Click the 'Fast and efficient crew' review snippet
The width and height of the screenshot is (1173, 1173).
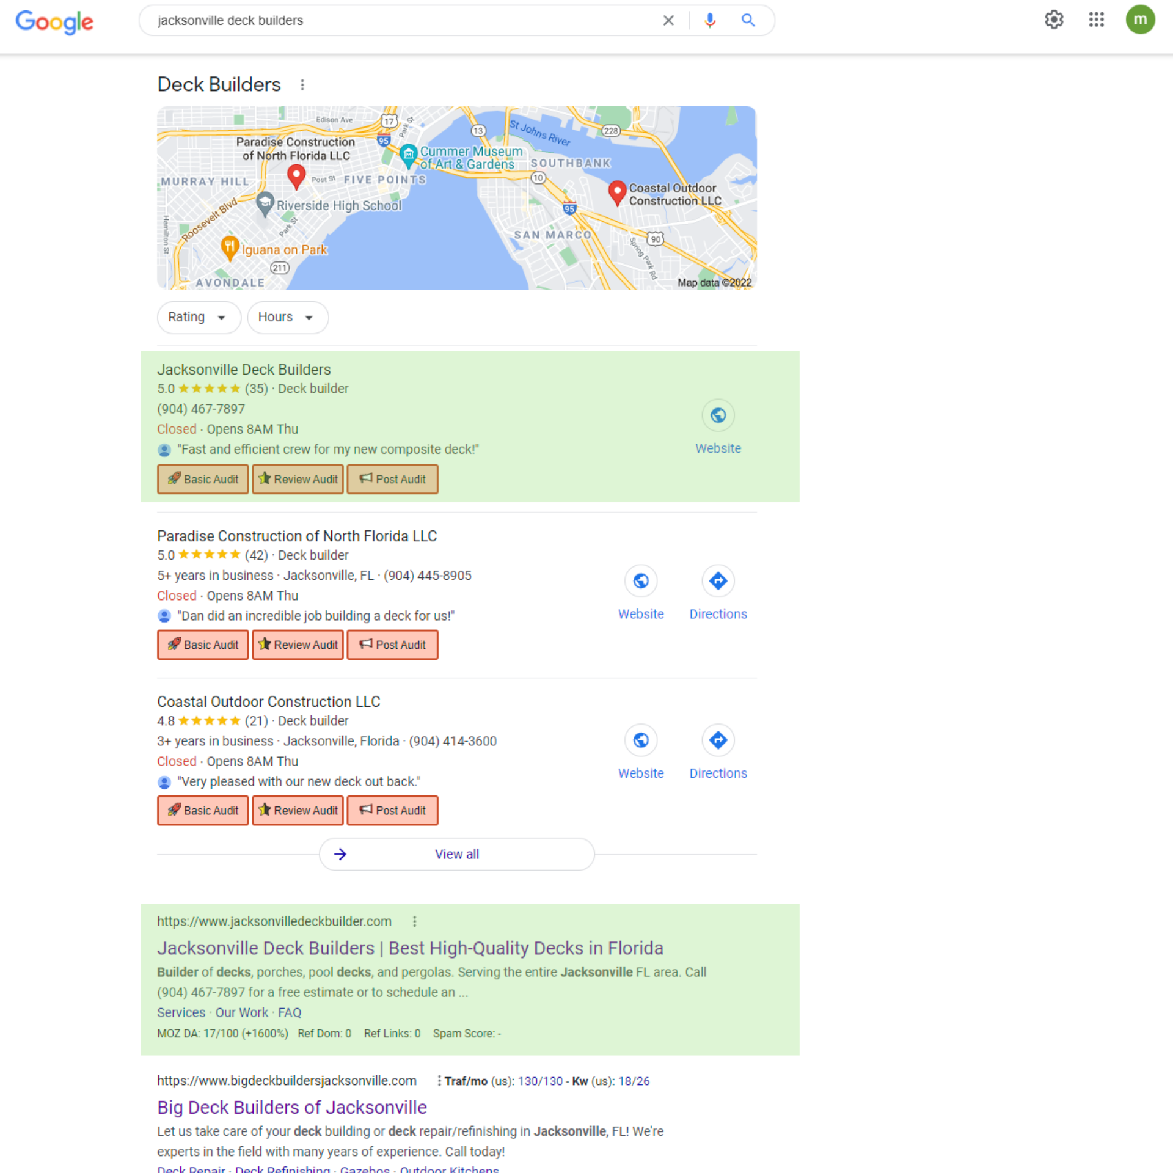click(x=328, y=450)
